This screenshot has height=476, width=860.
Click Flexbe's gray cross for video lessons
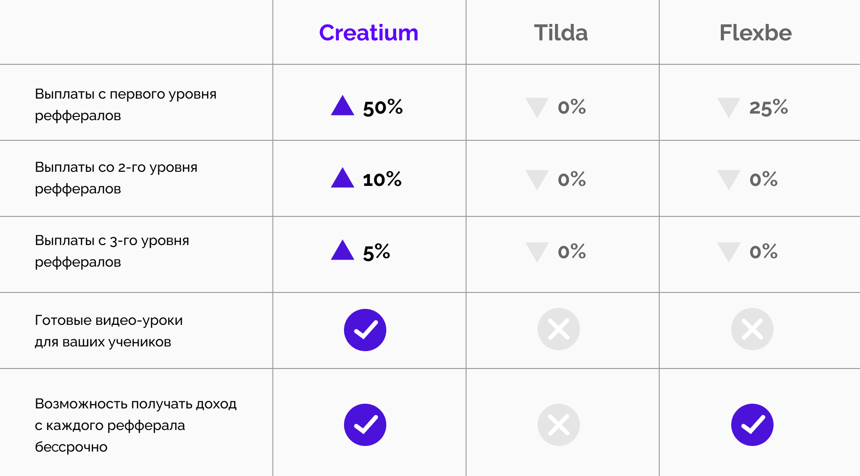tap(752, 329)
